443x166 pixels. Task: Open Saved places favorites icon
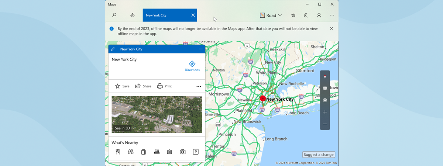pos(293,15)
